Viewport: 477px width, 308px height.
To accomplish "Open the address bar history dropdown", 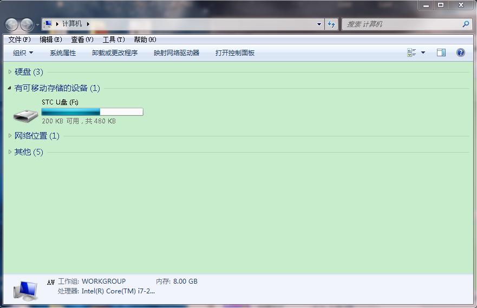I will (319, 24).
